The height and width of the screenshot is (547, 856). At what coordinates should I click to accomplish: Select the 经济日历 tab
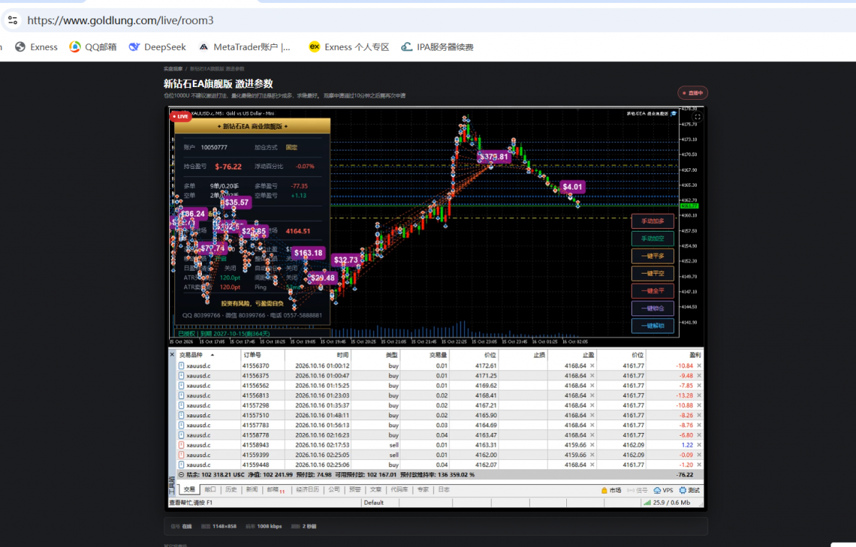pyautogui.click(x=308, y=490)
